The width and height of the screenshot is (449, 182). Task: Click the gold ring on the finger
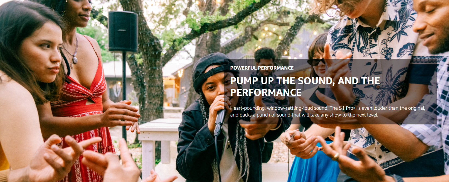pos(336,156)
